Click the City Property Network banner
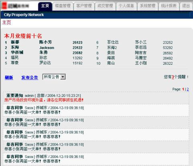 (24, 15)
